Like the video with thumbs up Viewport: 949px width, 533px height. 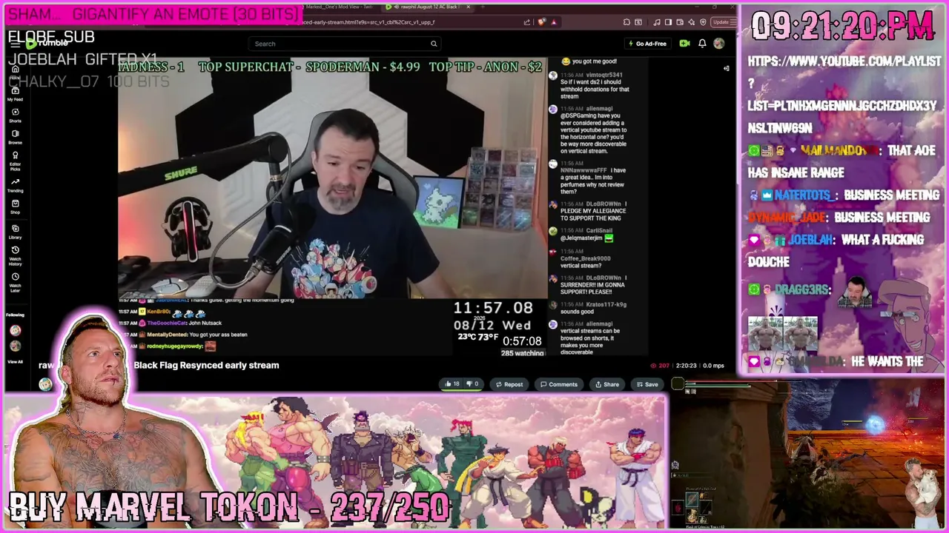click(452, 384)
